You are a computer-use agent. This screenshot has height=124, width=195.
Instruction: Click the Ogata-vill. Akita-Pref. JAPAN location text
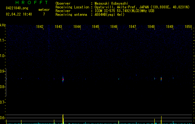point(142,7)
